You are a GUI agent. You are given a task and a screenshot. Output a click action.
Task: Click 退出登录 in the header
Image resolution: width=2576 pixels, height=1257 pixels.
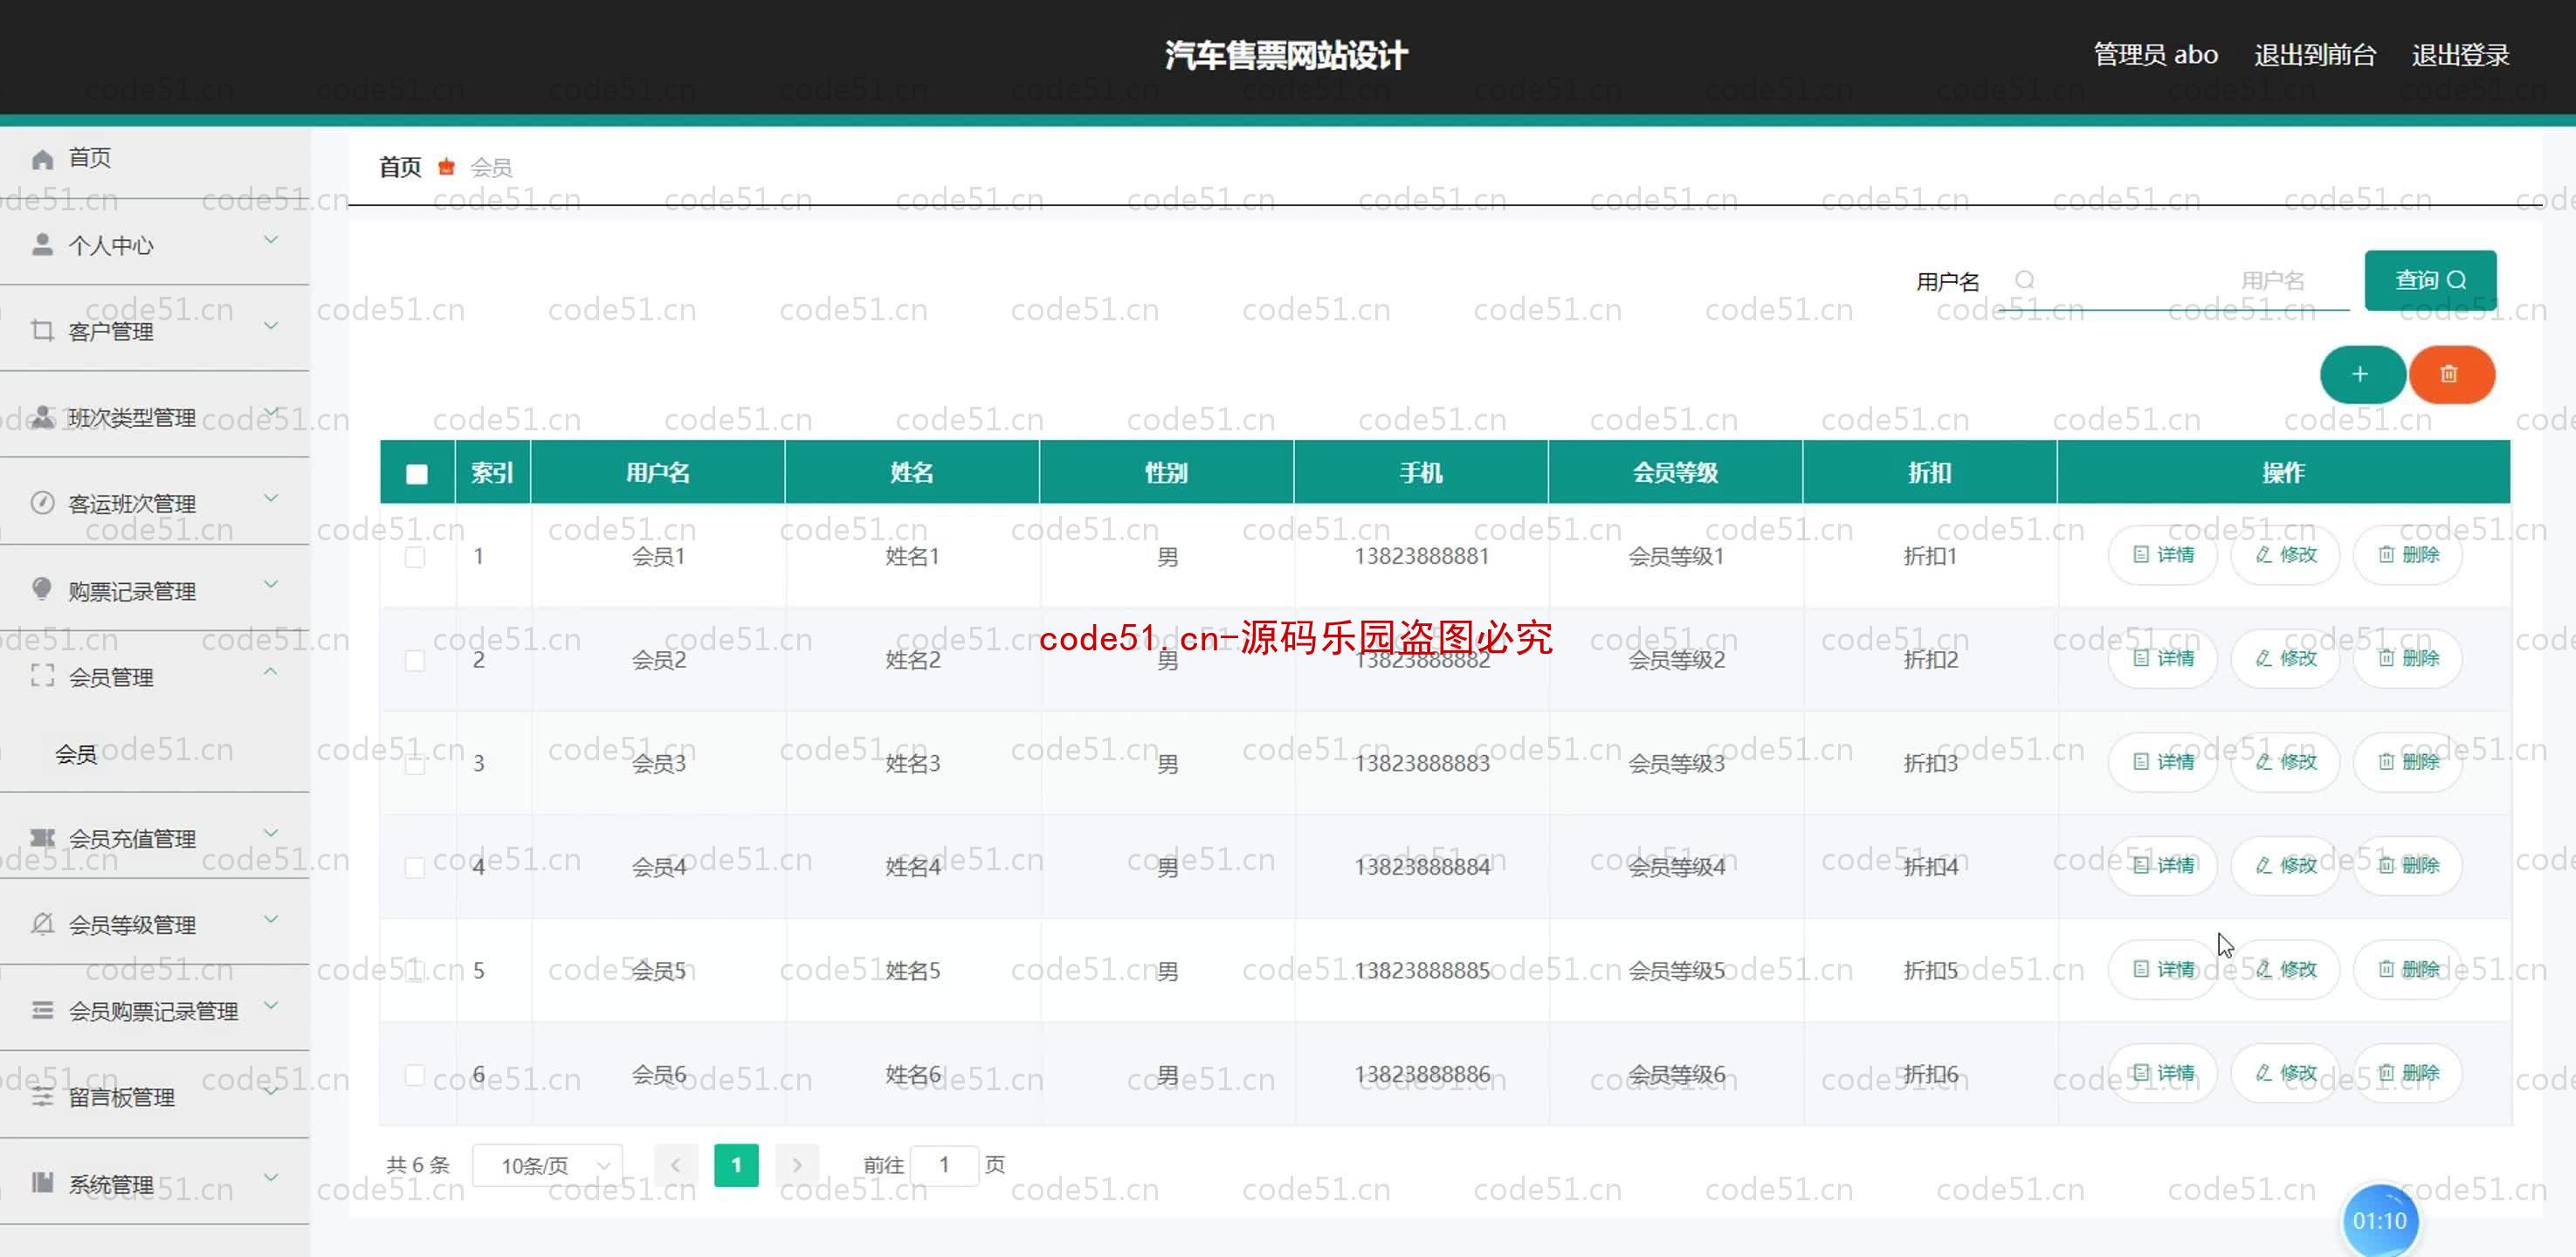click(x=2460, y=55)
